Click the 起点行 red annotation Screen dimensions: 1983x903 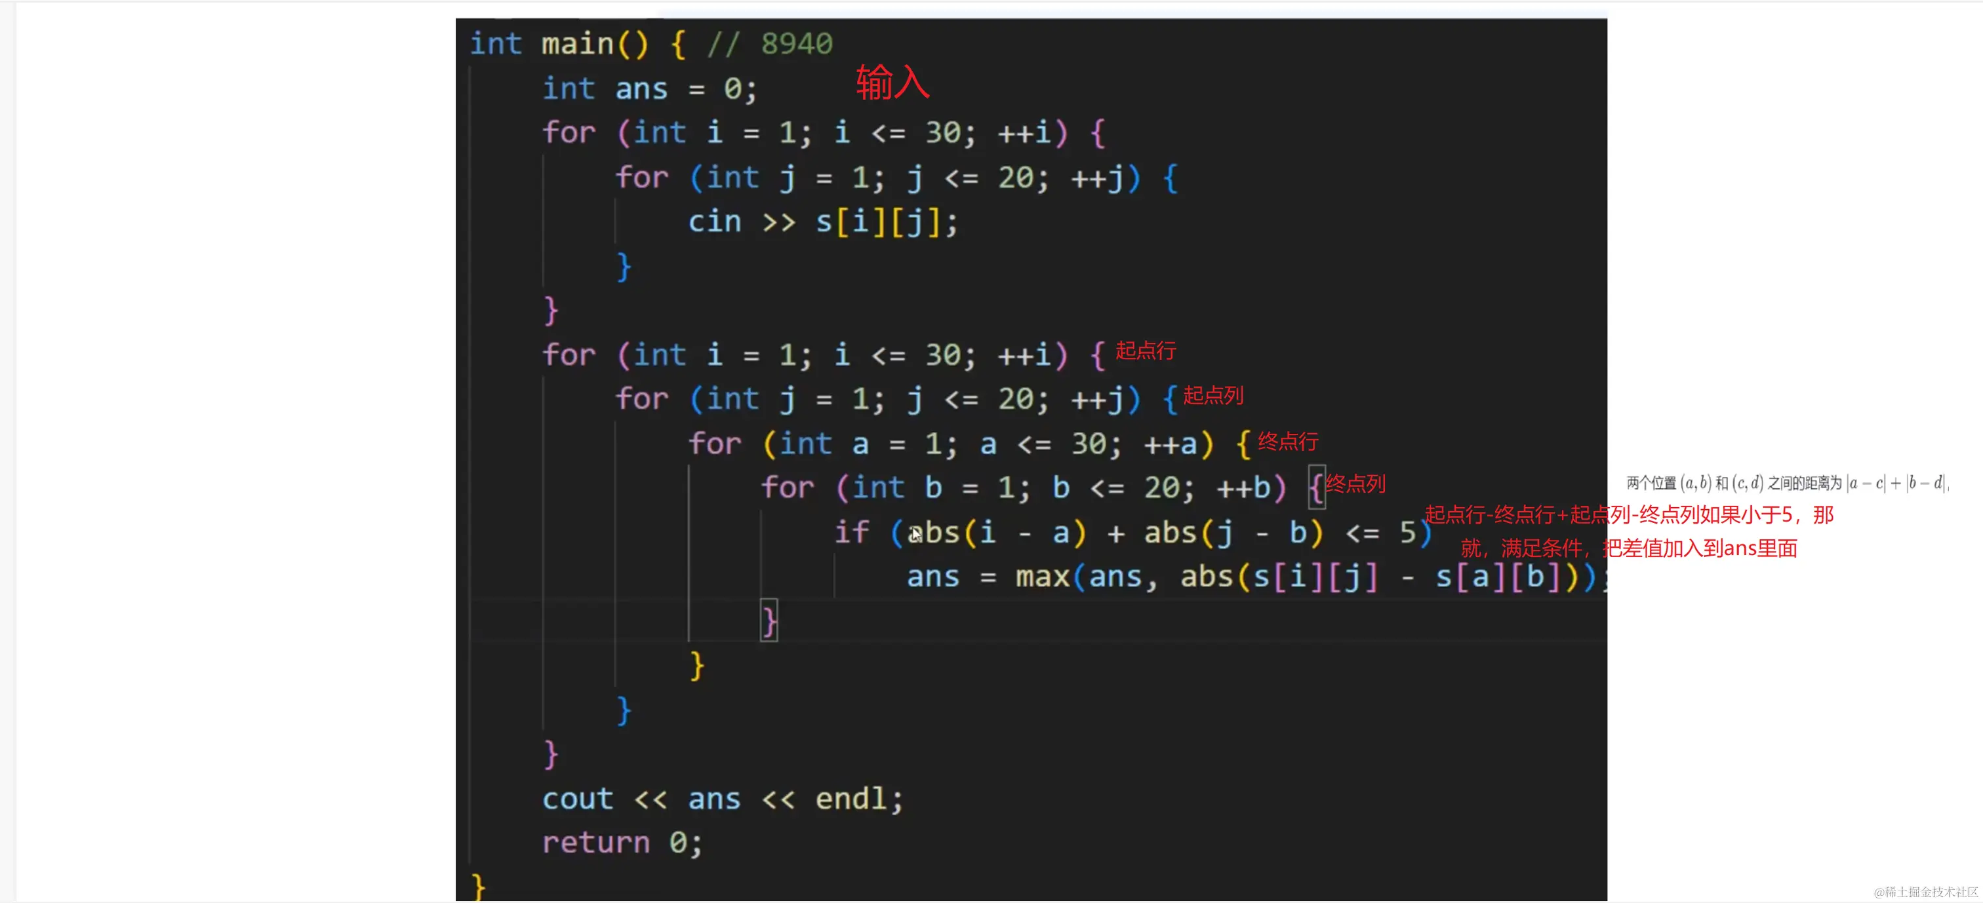(x=1145, y=351)
